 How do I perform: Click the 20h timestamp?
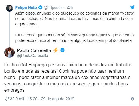[x=70, y=7]
